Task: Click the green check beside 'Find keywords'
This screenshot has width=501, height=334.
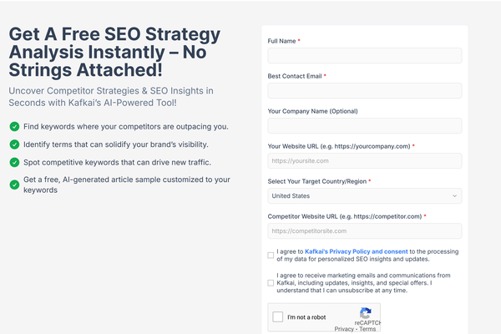Action: 14,127
